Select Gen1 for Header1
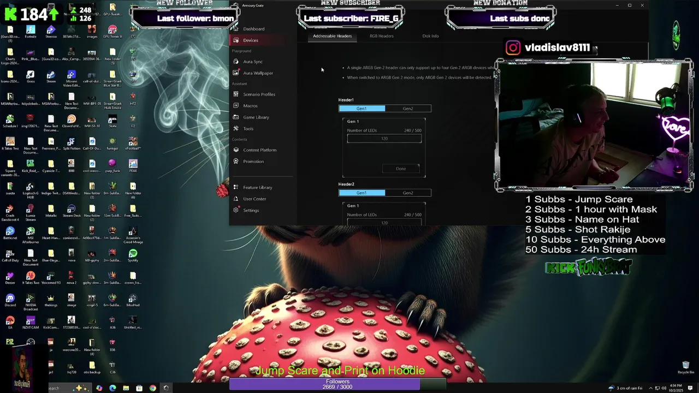Screen dimensions: 699x393 pyautogui.click(x=362, y=109)
